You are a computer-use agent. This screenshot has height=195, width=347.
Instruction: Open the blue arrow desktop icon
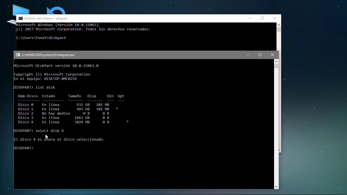(56, 10)
